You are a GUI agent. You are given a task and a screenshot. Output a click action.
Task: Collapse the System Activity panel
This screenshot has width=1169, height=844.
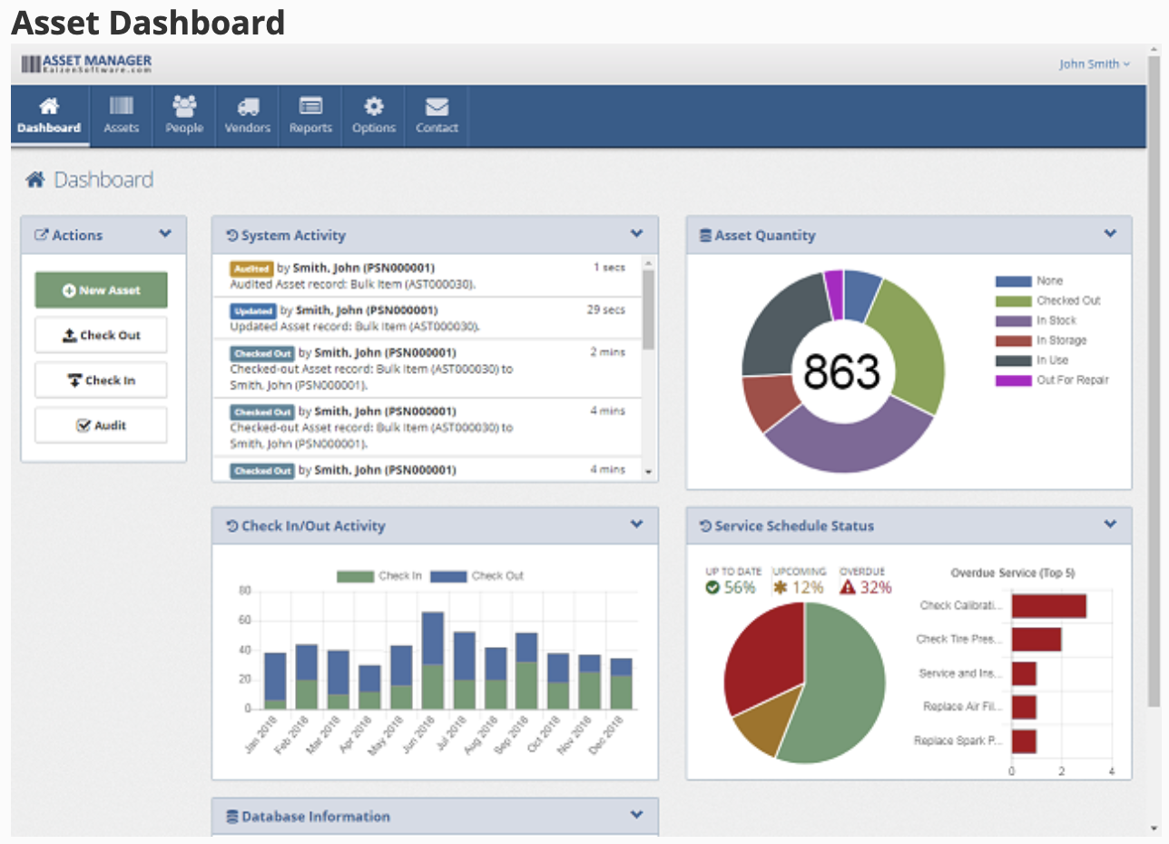point(637,234)
